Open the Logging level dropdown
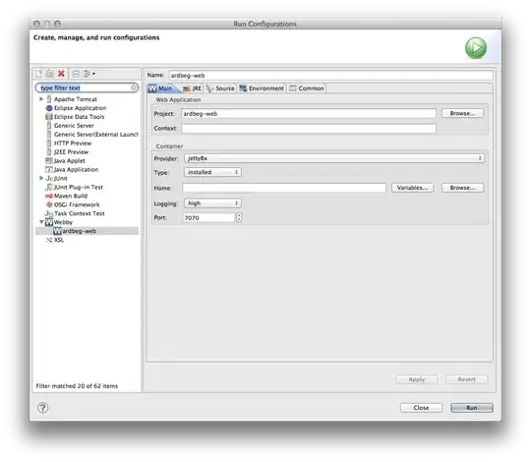This screenshot has width=531, height=462. (x=212, y=203)
